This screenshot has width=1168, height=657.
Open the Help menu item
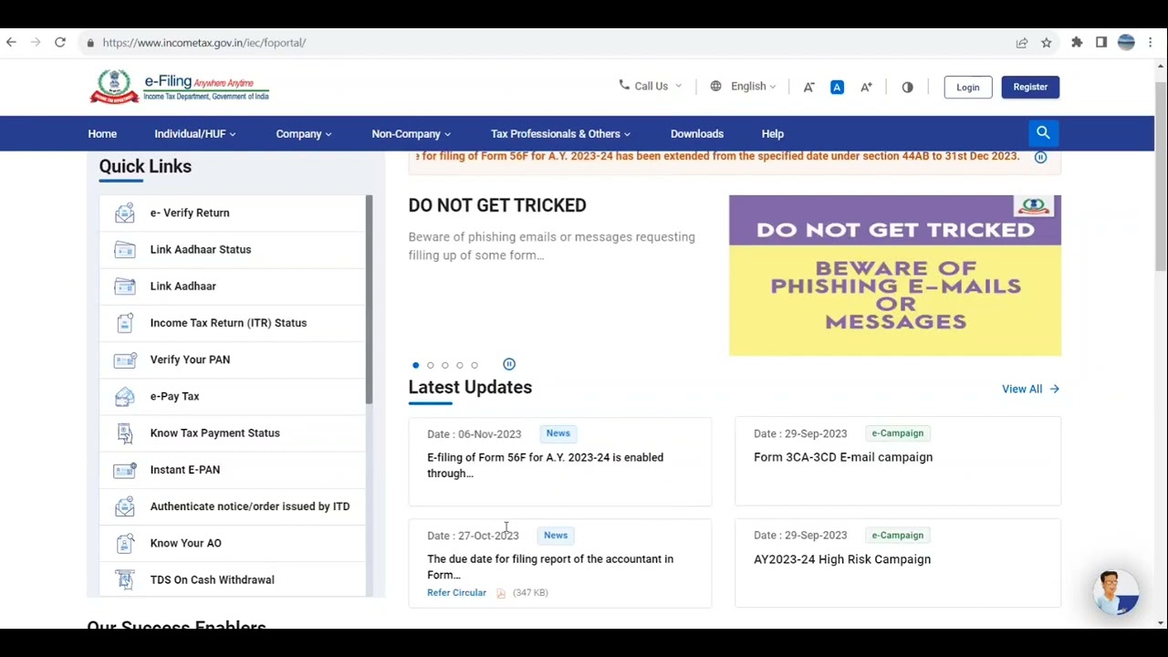[773, 134]
